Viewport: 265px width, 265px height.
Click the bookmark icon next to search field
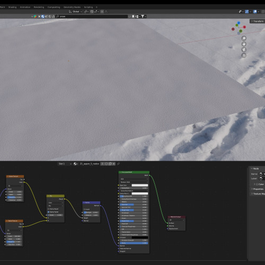133,16
